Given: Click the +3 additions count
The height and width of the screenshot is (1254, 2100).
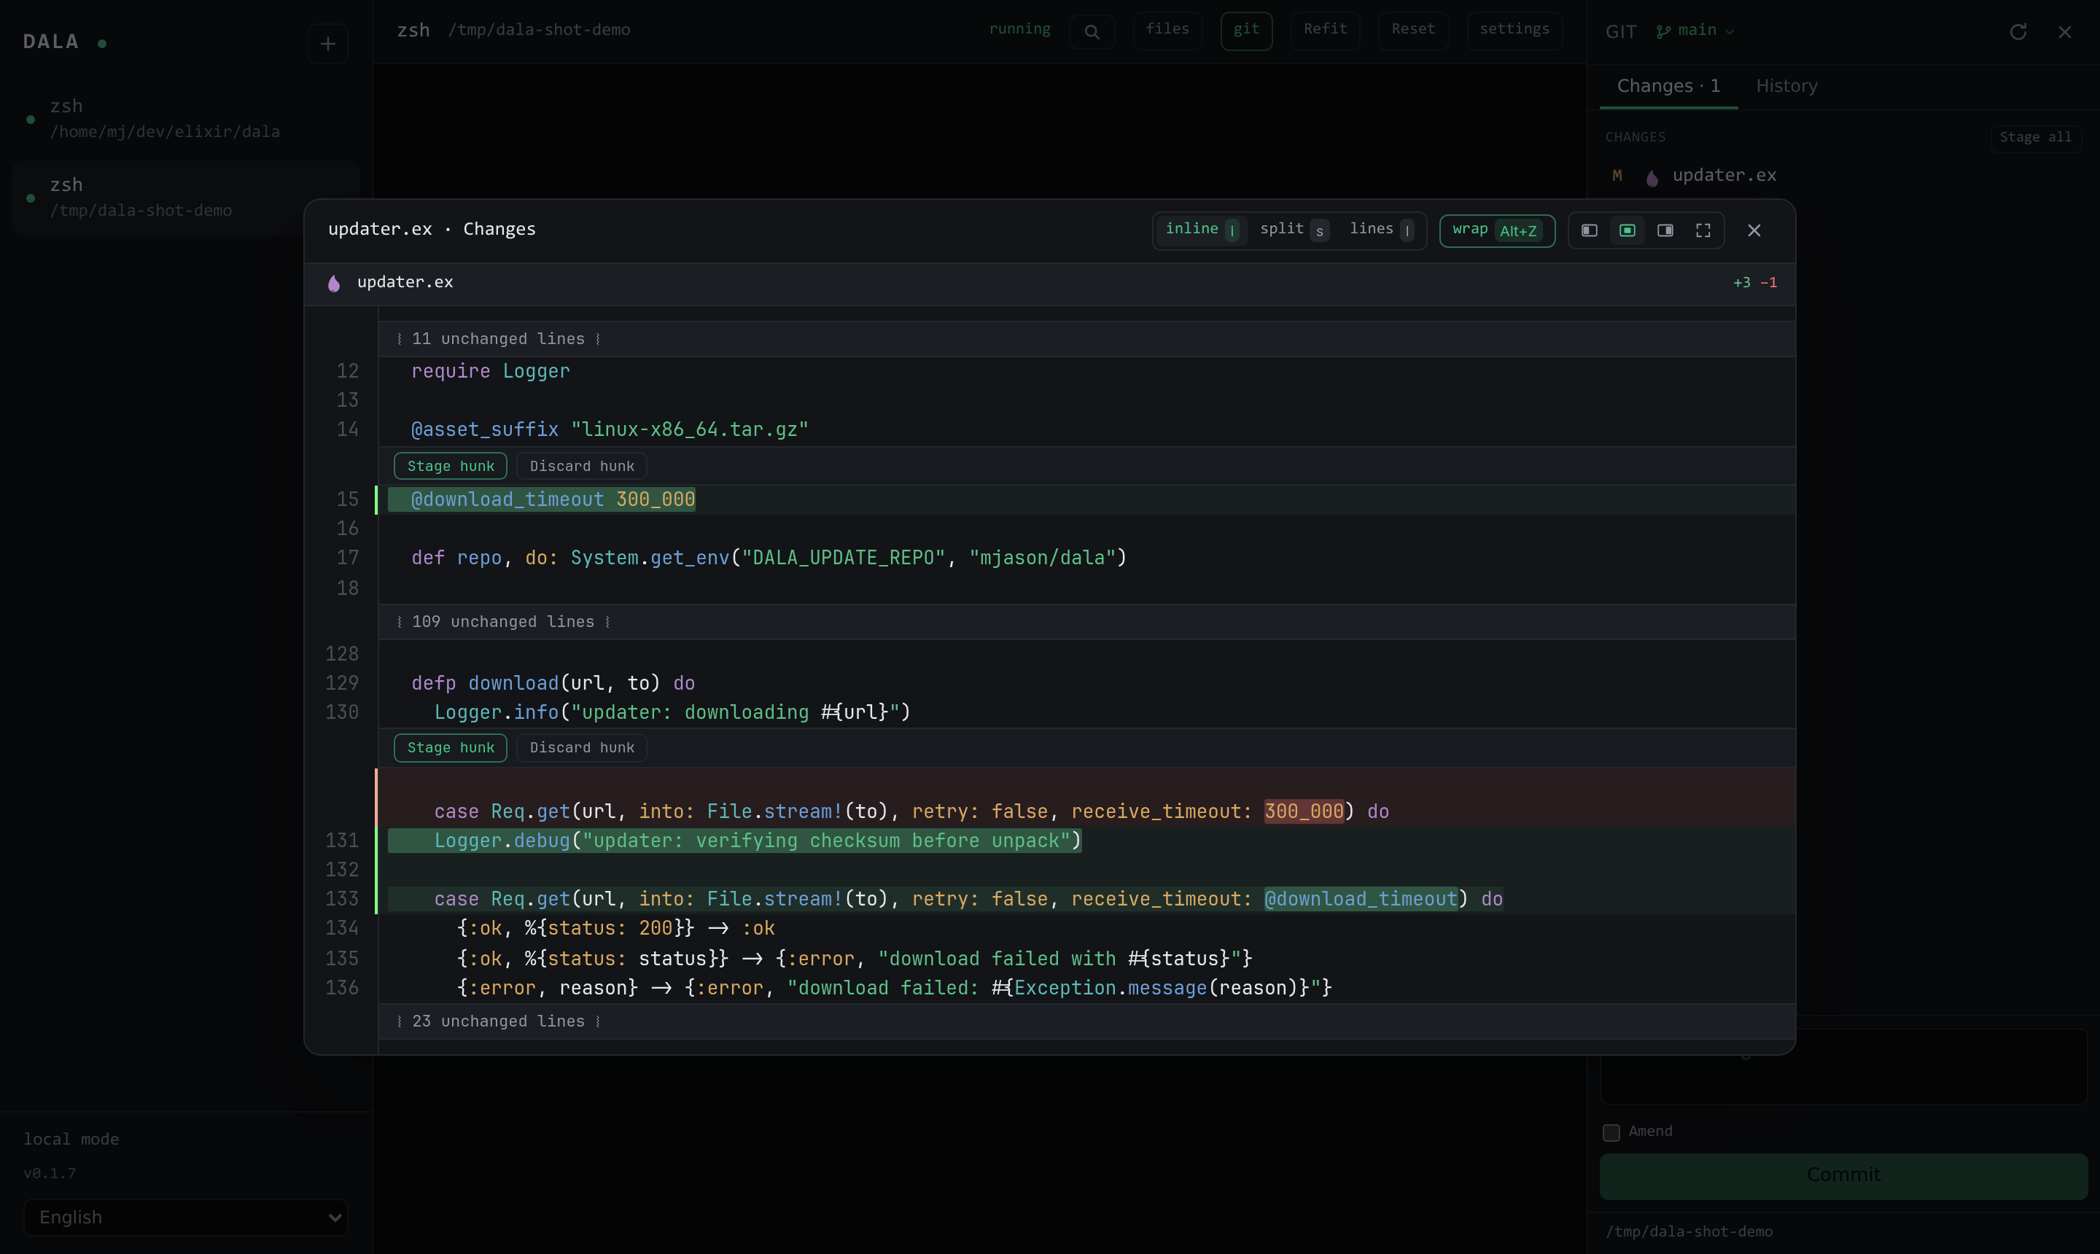Looking at the screenshot, I should point(1742,283).
